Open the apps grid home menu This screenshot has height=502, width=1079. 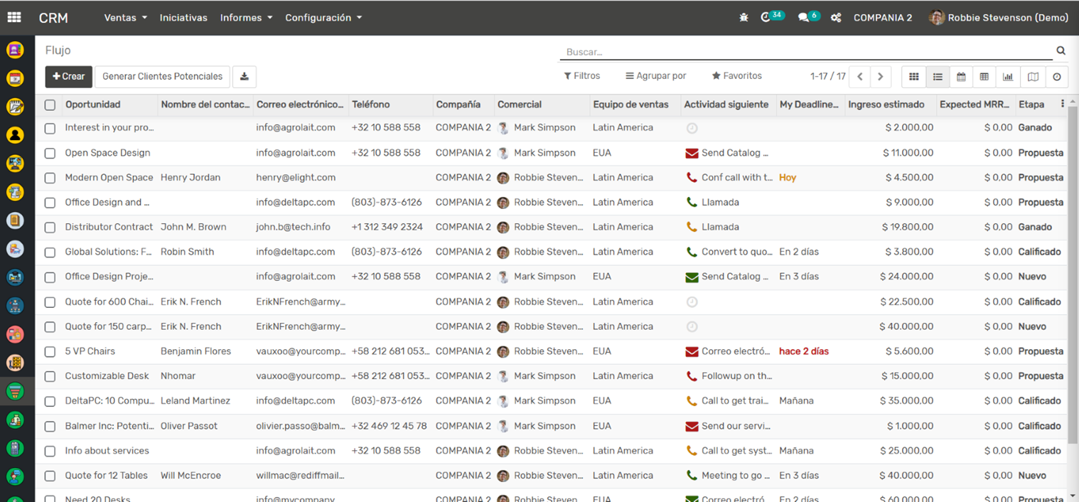pos(14,18)
